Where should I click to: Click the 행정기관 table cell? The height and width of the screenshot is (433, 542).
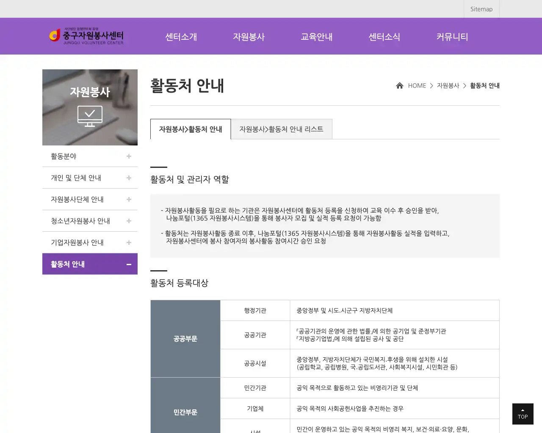click(x=255, y=310)
